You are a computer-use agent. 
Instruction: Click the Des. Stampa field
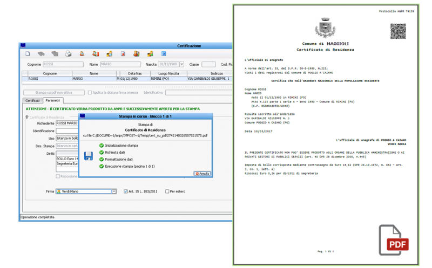67,146
